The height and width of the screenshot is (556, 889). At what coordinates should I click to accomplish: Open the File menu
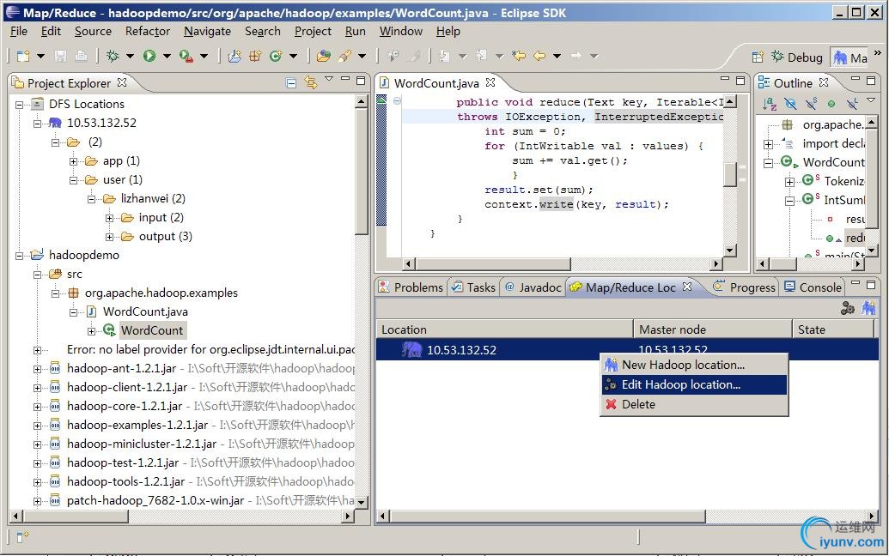click(19, 31)
